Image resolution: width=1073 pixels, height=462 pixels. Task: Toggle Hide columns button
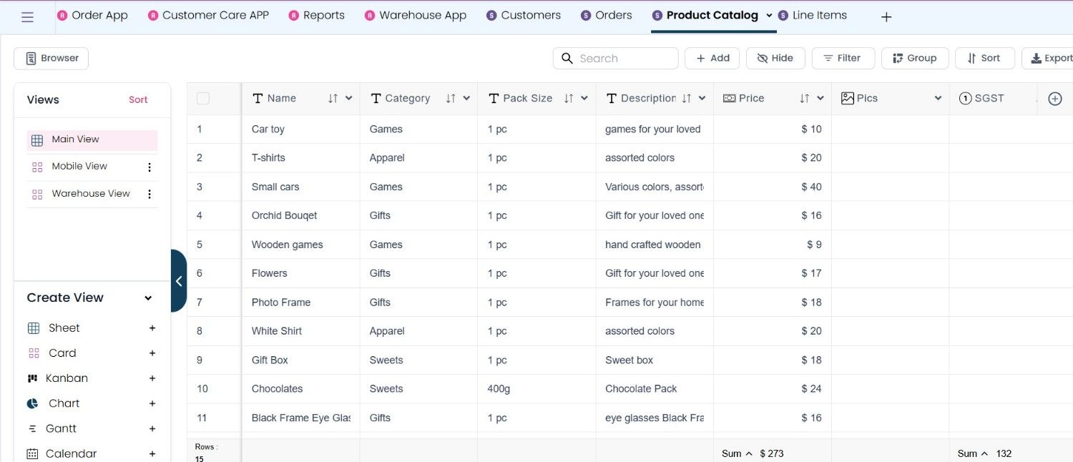[x=775, y=58]
